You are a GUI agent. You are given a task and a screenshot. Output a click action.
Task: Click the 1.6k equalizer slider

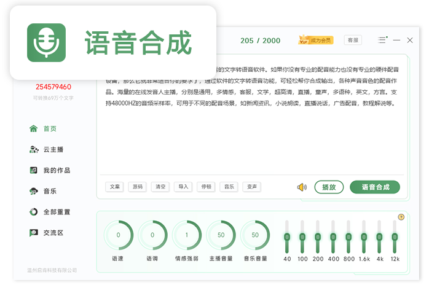point(364,237)
